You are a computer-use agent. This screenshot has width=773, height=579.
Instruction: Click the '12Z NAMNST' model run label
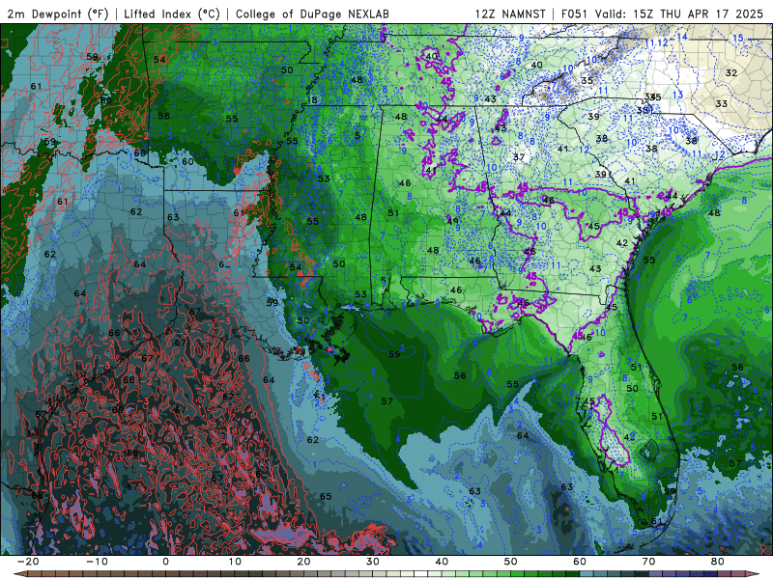510,14
